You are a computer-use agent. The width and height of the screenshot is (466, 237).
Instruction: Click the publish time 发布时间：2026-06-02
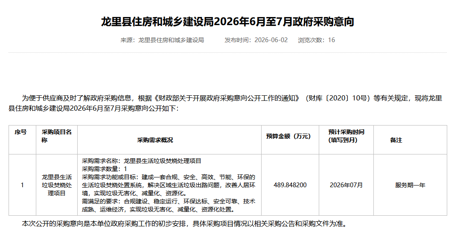pyautogui.click(x=256, y=40)
